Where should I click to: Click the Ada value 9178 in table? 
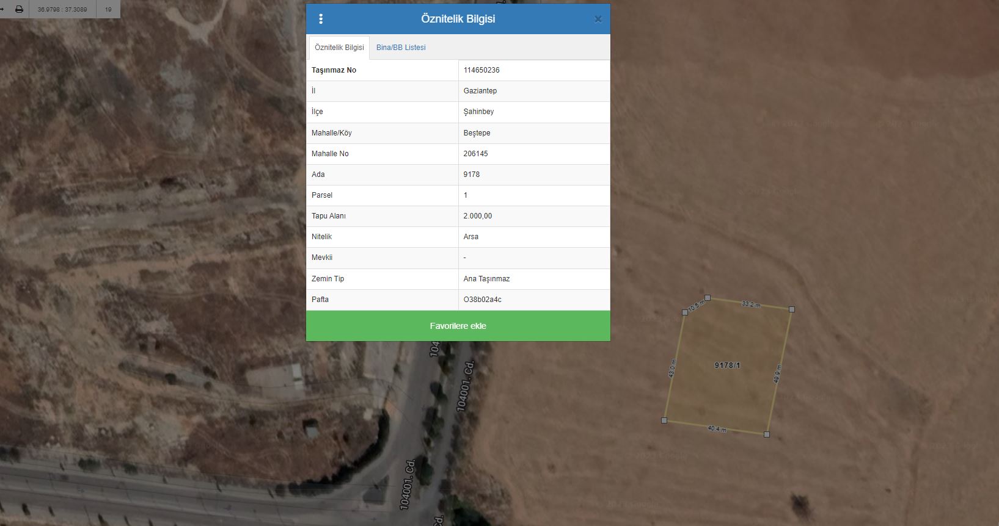(471, 175)
